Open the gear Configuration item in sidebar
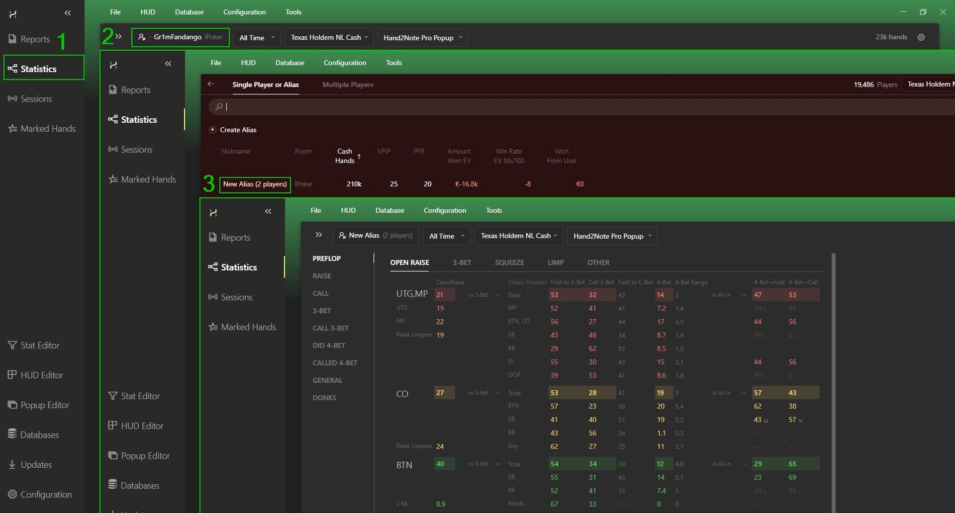Image resolution: width=955 pixels, height=513 pixels. pos(40,495)
